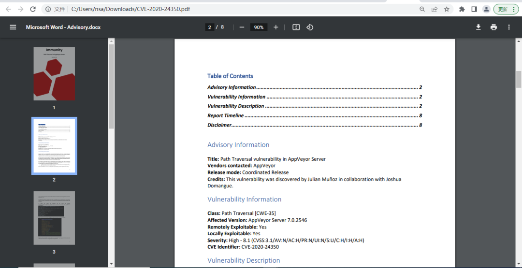522x268 pixels.
Task: Go forward in browser history
Action: click(21, 9)
